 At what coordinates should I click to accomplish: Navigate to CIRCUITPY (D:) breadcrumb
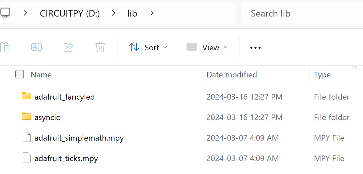coord(70,13)
